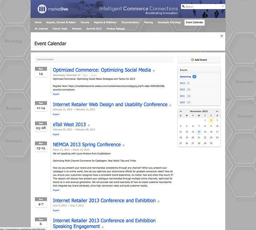The height and width of the screenshot is (230, 256).
Task: Open the Documentation menu item
Action: click(x=130, y=22)
